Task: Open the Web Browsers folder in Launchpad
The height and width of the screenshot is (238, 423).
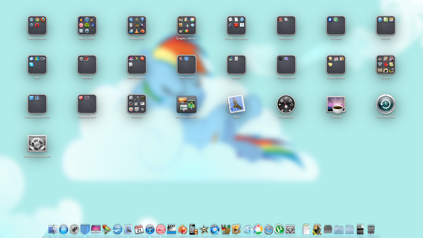Action: [x=37, y=26]
